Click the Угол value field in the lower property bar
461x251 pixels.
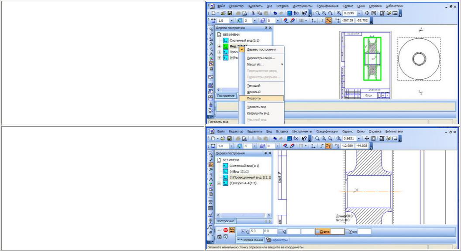(x=364, y=231)
